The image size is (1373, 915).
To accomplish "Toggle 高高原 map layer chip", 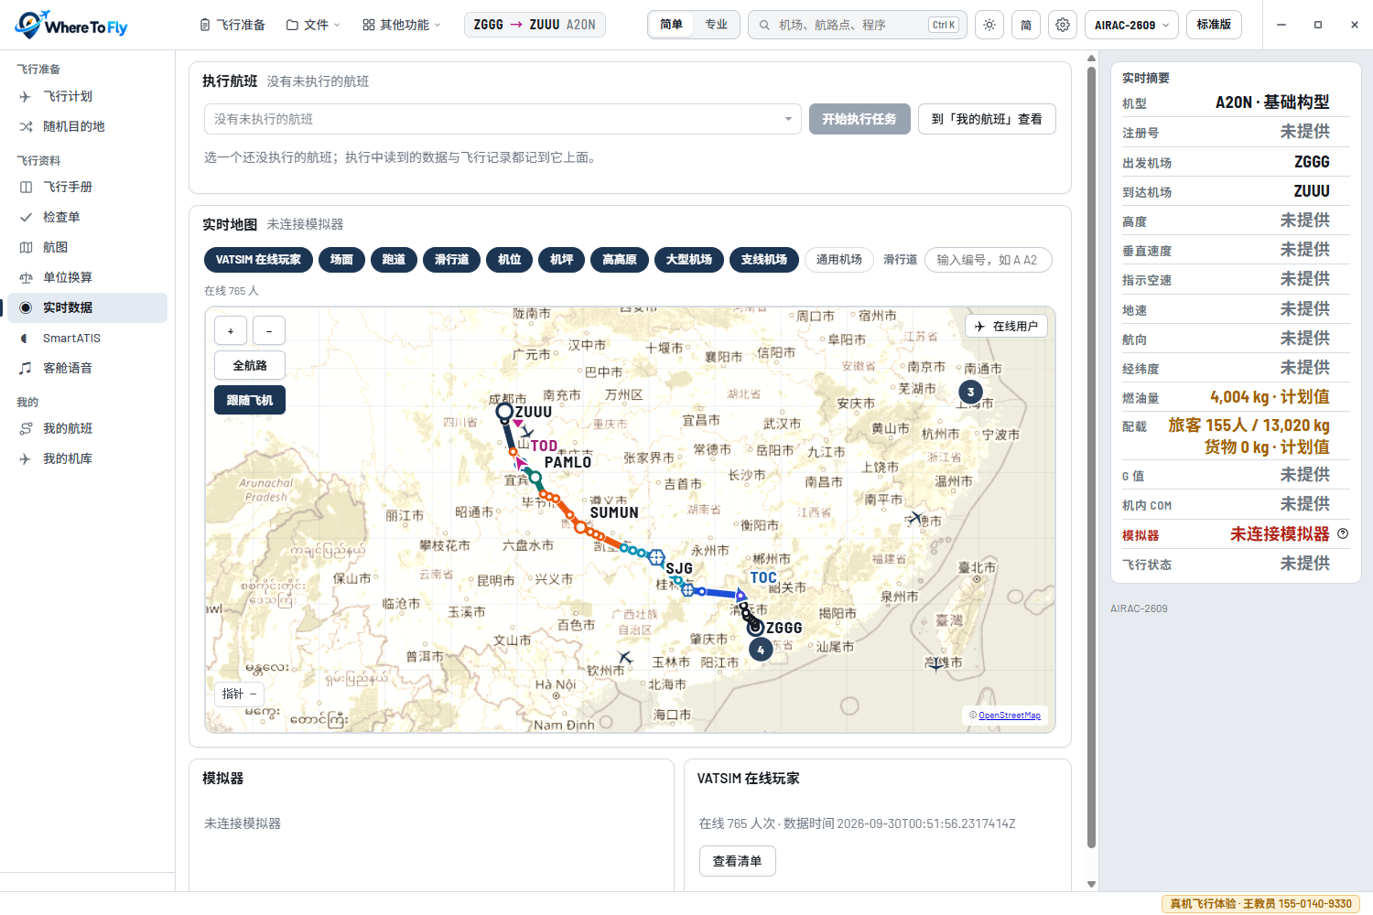I will [620, 260].
